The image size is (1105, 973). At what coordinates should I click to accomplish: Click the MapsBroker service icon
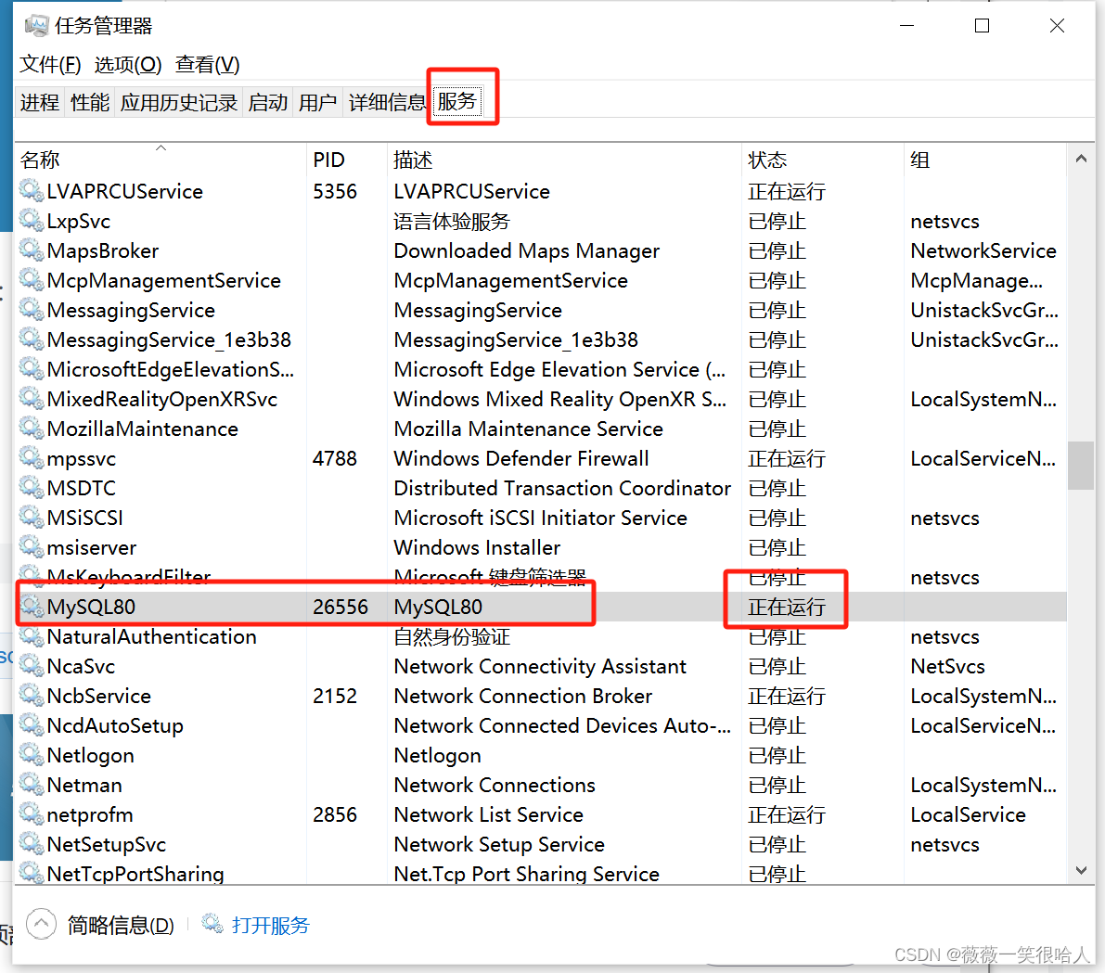coord(31,250)
